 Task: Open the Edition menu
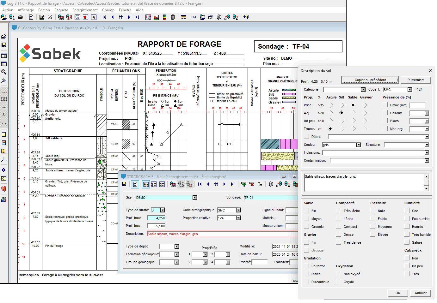(44, 10)
